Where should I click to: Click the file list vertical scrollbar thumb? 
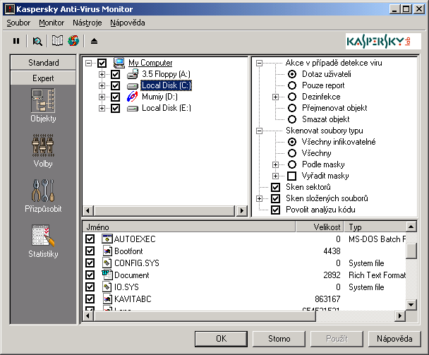pyautogui.click(x=411, y=251)
